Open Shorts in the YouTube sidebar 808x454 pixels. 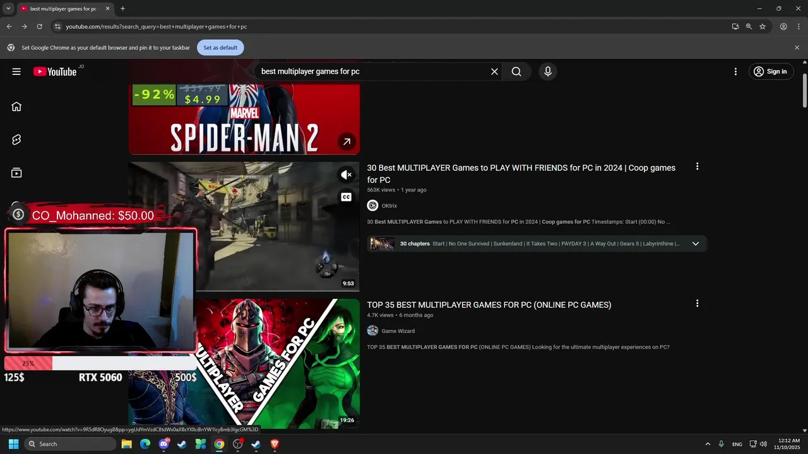pyautogui.click(x=16, y=140)
